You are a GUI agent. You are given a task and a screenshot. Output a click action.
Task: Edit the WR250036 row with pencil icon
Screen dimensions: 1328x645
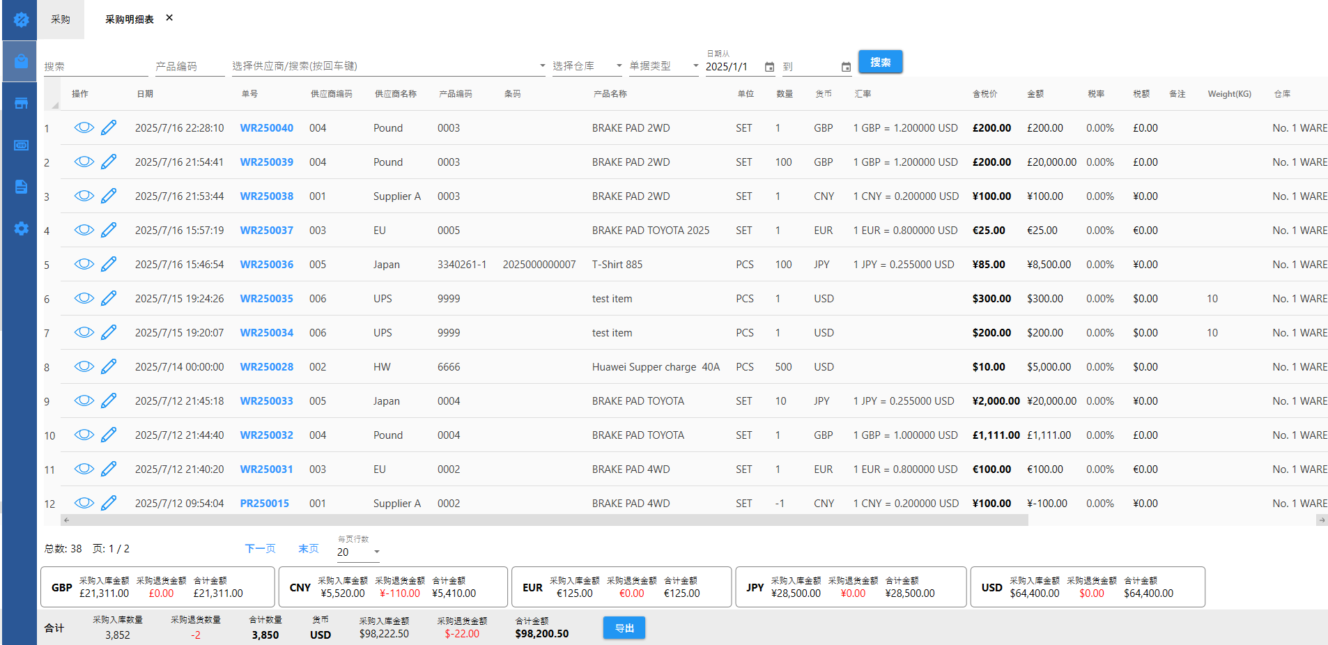[x=109, y=264]
